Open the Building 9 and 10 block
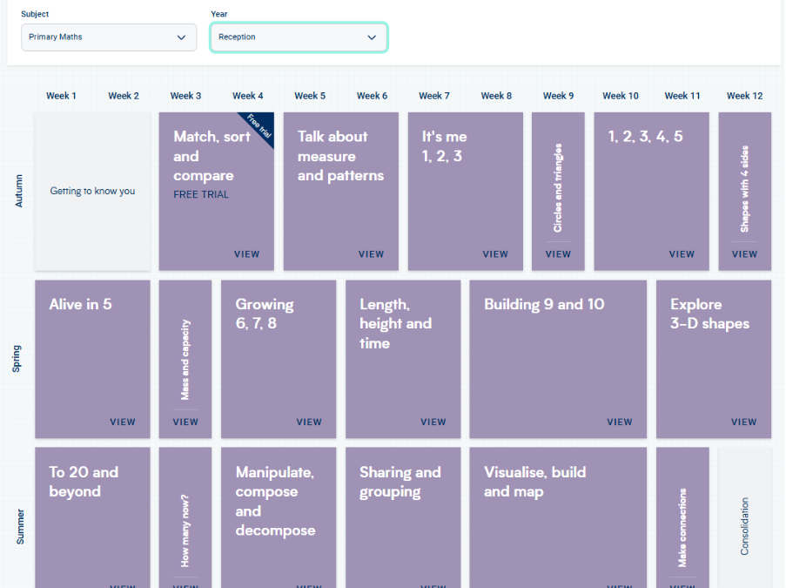 pyautogui.click(x=558, y=359)
